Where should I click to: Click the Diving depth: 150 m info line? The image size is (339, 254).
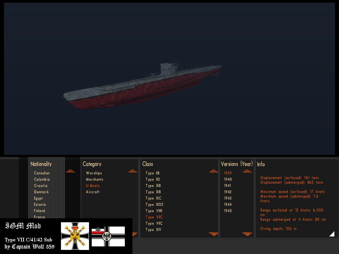pos(278,229)
